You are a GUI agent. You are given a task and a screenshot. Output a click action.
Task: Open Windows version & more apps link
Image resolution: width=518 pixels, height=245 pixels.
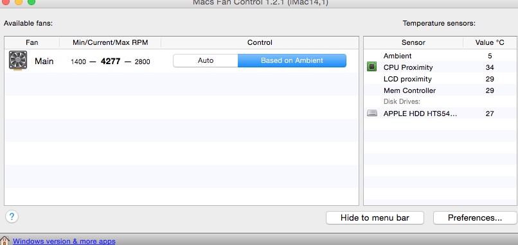[x=64, y=241]
